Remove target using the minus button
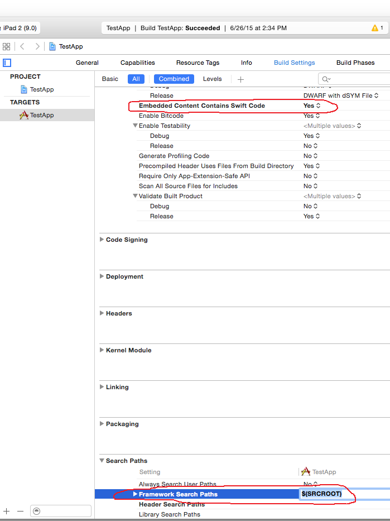Viewport: 390px width, 521px height. [21, 511]
